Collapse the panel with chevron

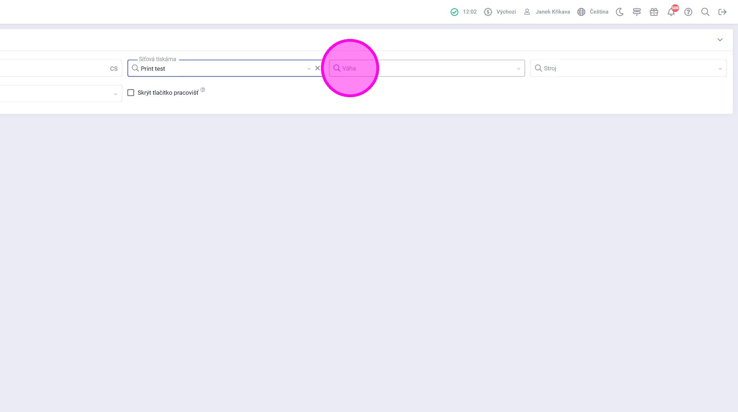[720, 40]
